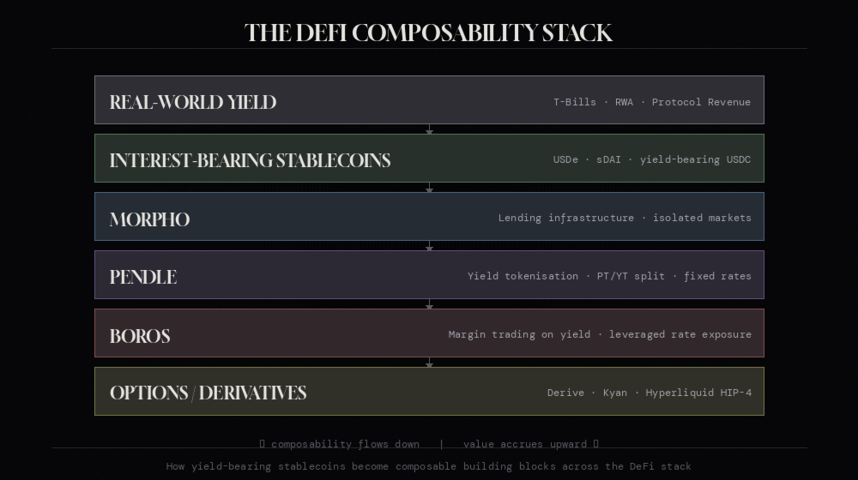Click 'Lending infrastructure · isolated markets' text
The width and height of the screenshot is (858, 480).
625,218
